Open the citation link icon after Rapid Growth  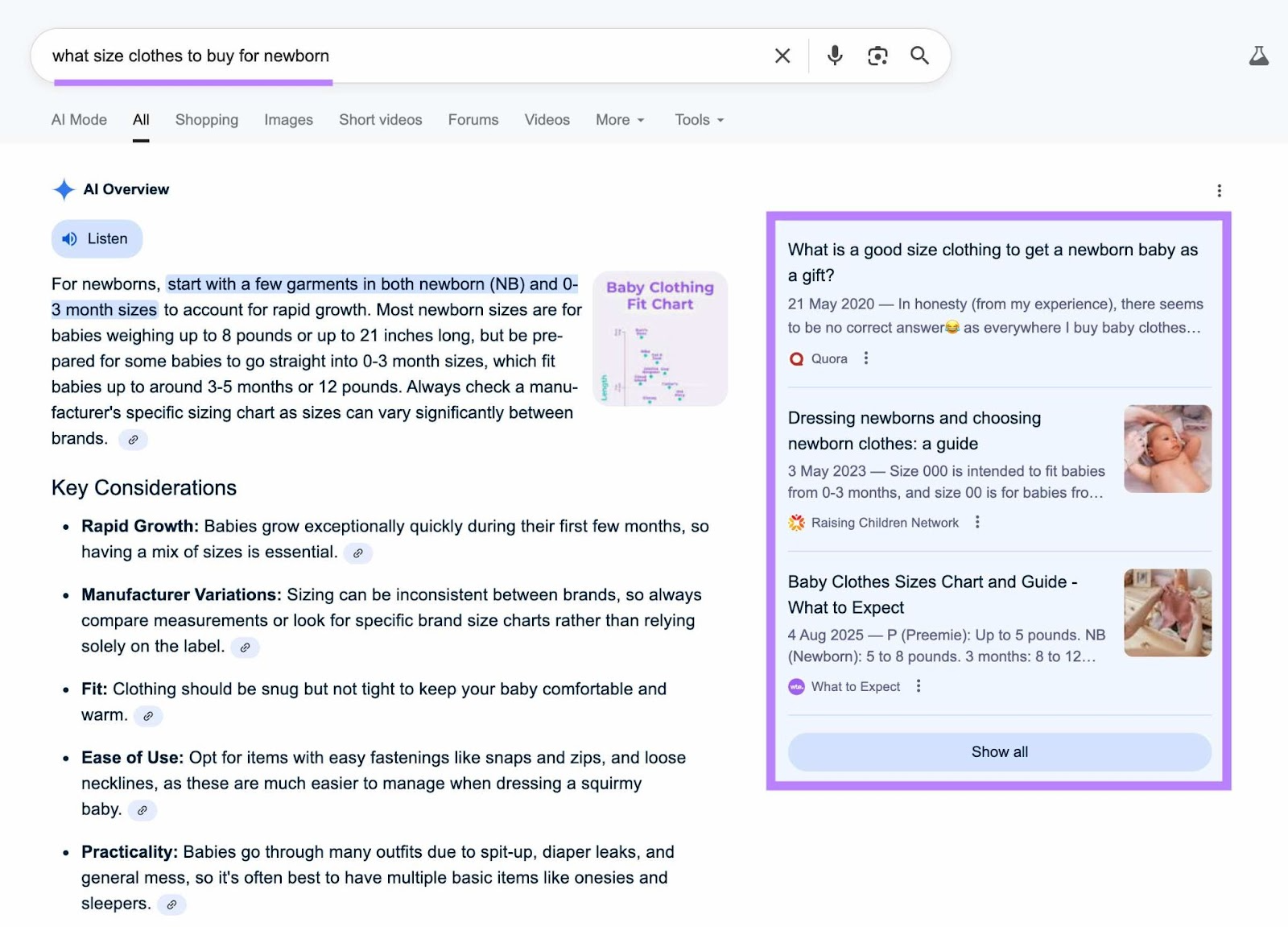(357, 553)
